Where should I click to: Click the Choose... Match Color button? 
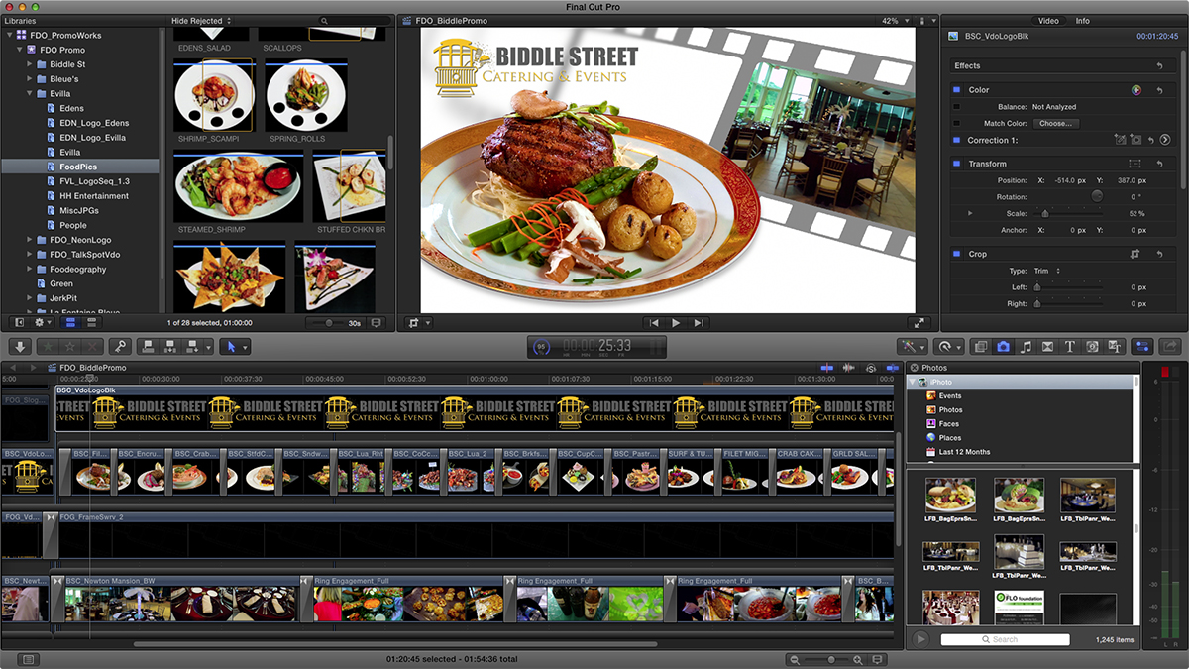(1054, 124)
